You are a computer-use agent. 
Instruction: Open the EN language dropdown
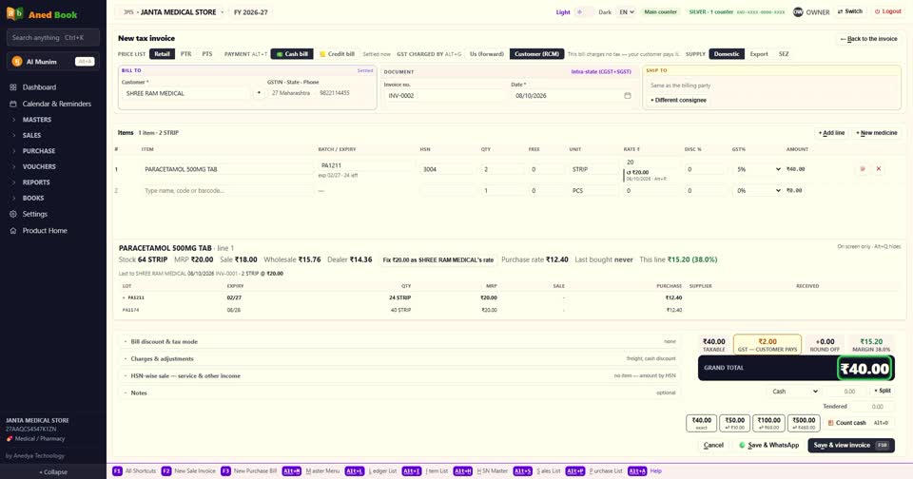point(627,12)
